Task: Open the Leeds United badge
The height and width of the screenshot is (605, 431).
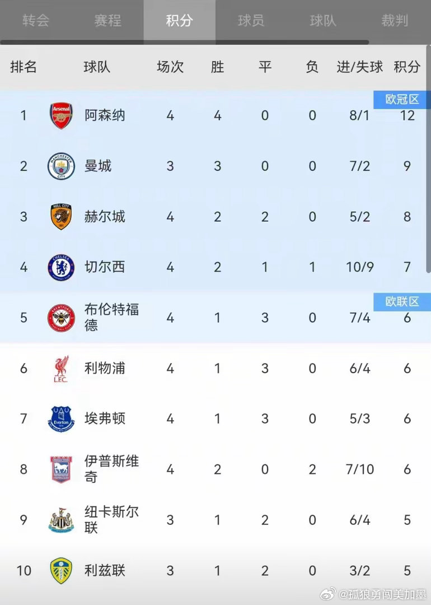Action: pos(61,570)
